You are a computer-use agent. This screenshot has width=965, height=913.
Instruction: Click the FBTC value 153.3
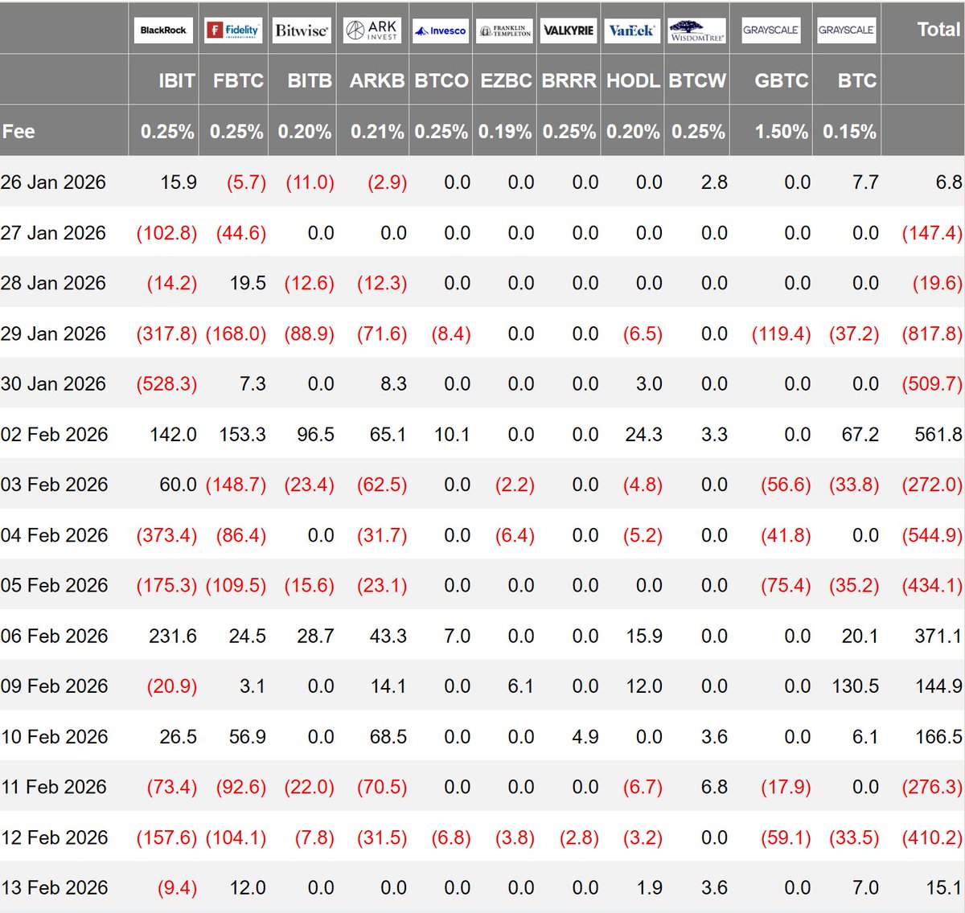tap(242, 435)
